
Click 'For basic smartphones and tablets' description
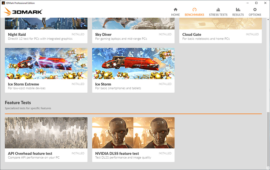[x=118, y=88]
